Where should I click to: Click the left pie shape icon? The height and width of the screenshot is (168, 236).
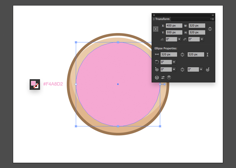(x=157, y=77)
